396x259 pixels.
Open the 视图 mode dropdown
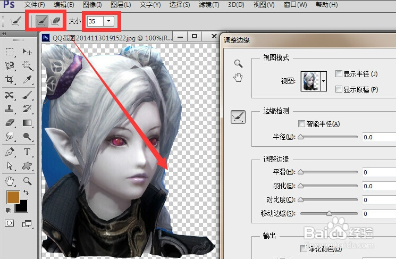tap(323, 81)
